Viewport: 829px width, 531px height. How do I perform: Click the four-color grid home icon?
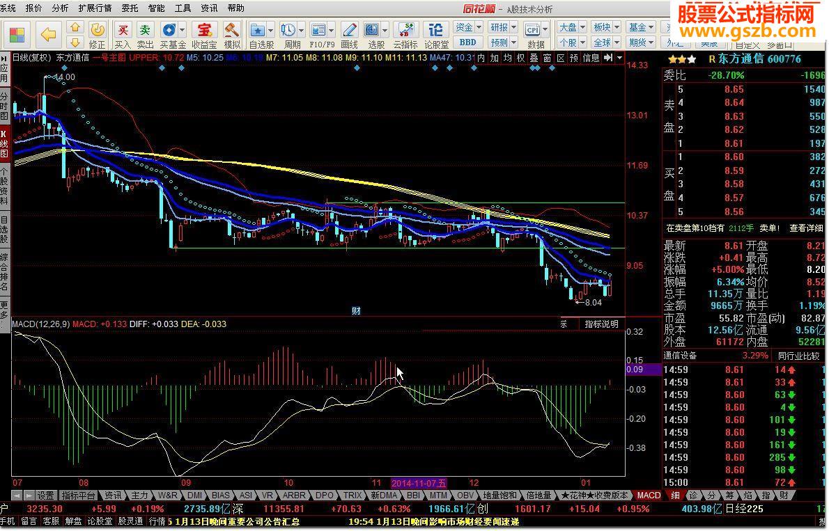point(17,35)
